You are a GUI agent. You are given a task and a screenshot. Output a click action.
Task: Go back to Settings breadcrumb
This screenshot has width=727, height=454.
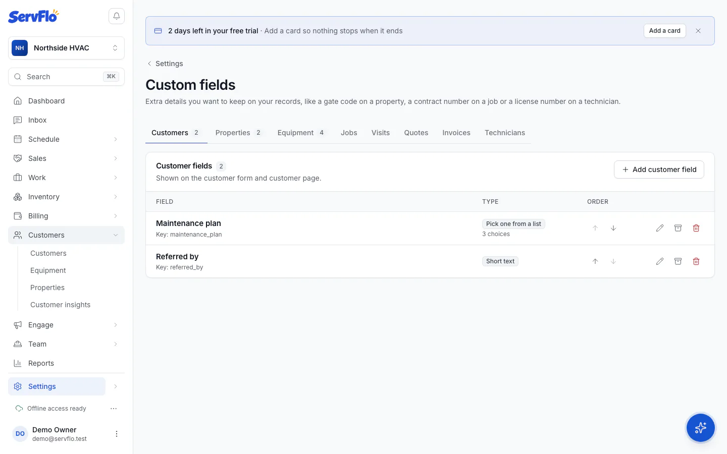[x=165, y=64]
